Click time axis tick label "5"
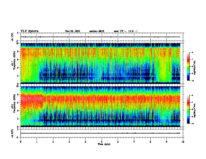The width and height of the screenshot is (206, 159). [102, 142]
